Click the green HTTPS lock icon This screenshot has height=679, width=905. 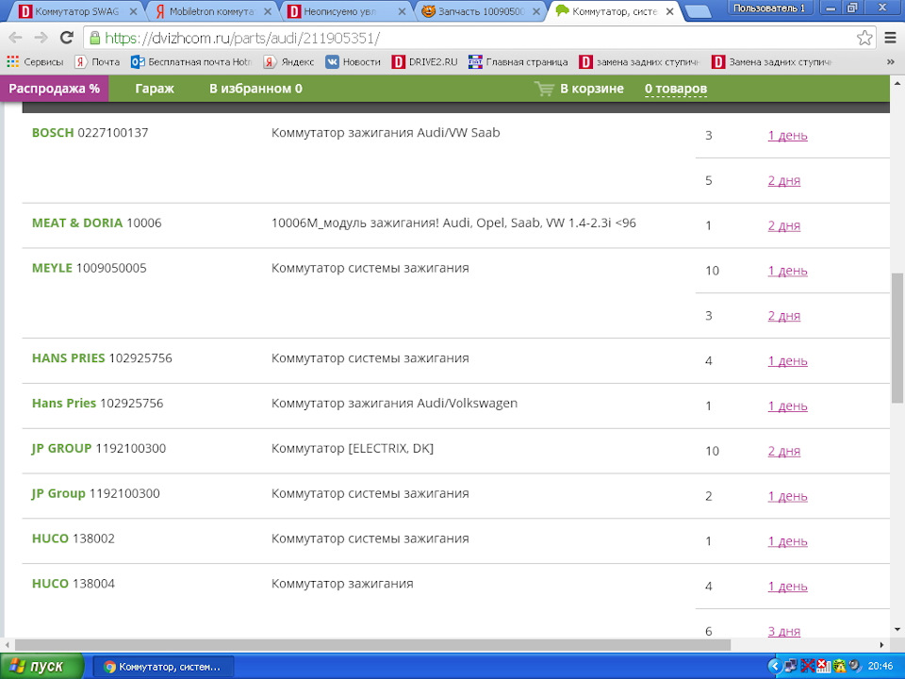(94, 38)
